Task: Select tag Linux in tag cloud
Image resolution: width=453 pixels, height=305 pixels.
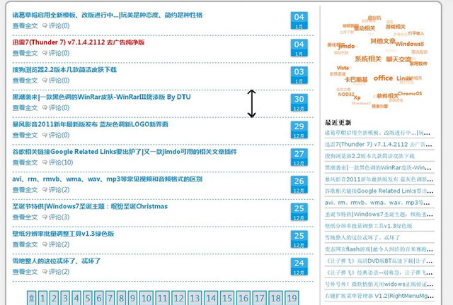Action: pyautogui.click(x=404, y=78)
